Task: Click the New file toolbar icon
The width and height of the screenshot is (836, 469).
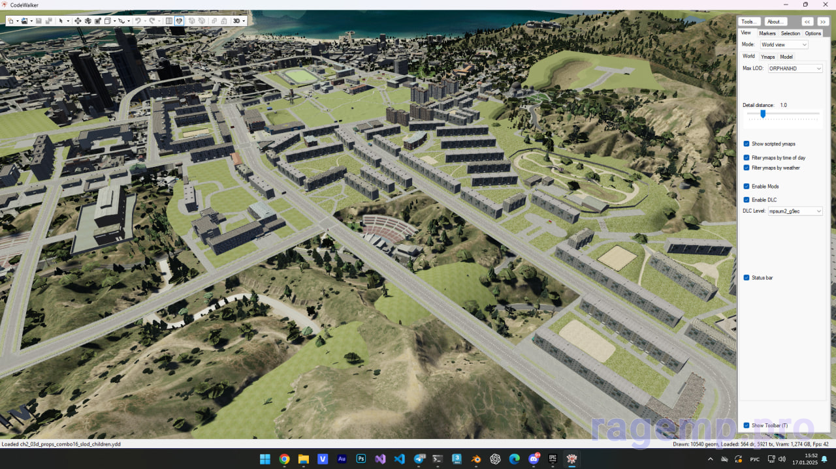Action: [x=12, y=21]
